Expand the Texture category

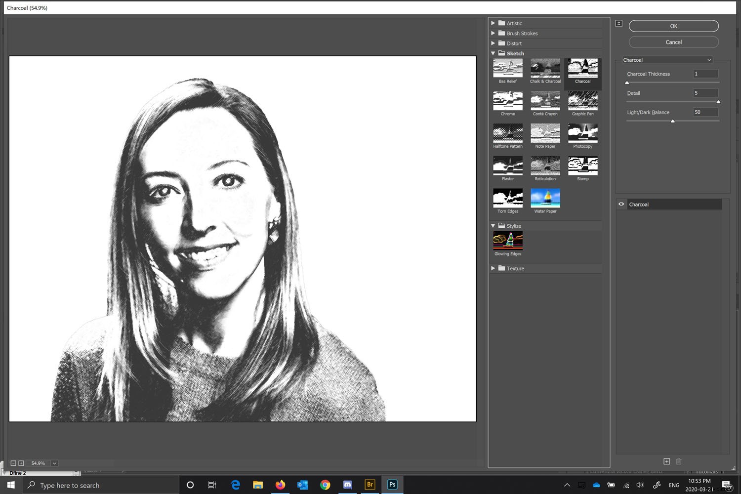(493, 268)
